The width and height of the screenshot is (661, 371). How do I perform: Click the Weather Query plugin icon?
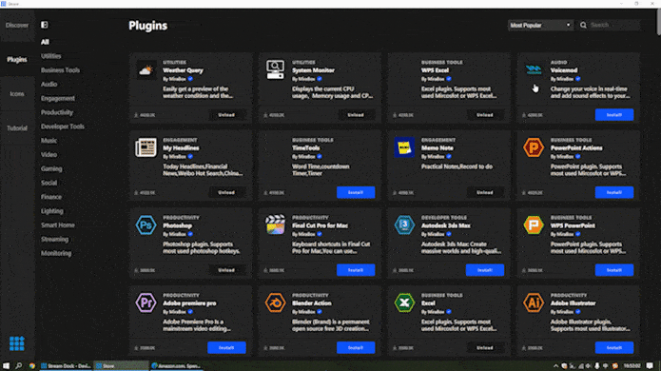tap(146, 69)
